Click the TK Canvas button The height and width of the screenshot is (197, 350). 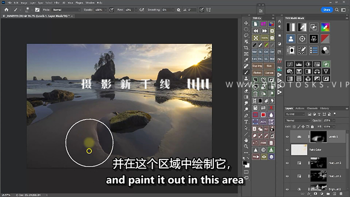coord(269,72)
